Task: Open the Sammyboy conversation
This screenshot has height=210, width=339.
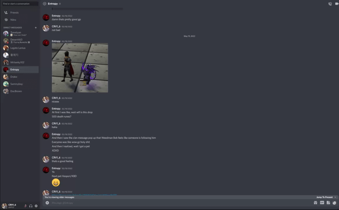Action: click(20, 84)
